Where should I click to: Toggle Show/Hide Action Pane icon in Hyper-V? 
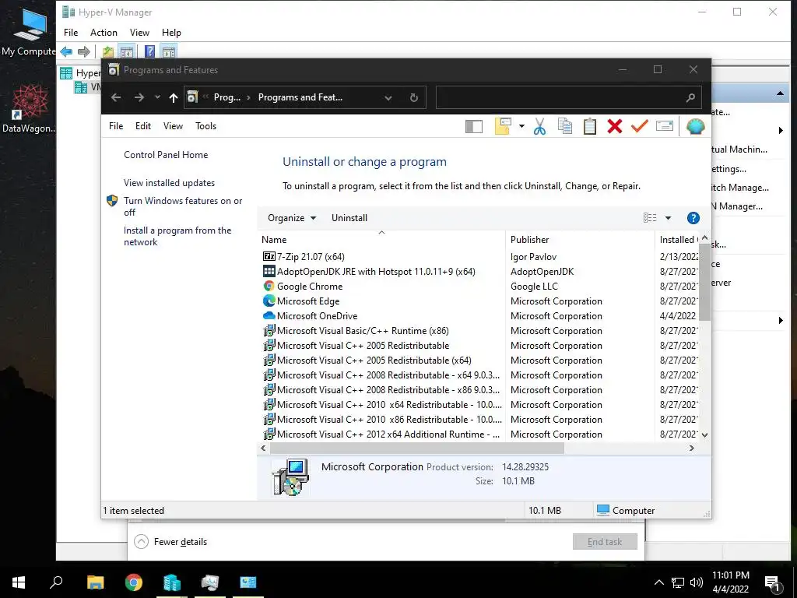pos(169,51)
